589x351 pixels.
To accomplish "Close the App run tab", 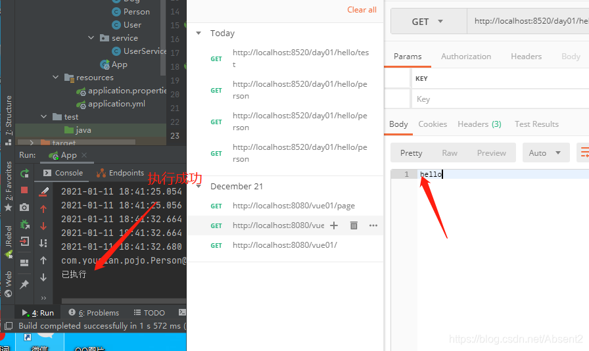I will (x=84, y=155).
